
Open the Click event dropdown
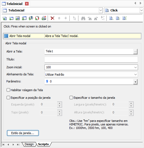tap(141, 10)
